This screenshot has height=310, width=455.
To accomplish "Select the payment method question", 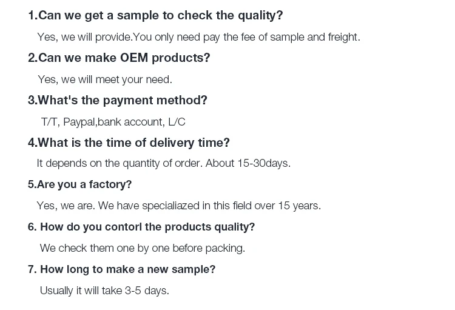I will [118, 100].
